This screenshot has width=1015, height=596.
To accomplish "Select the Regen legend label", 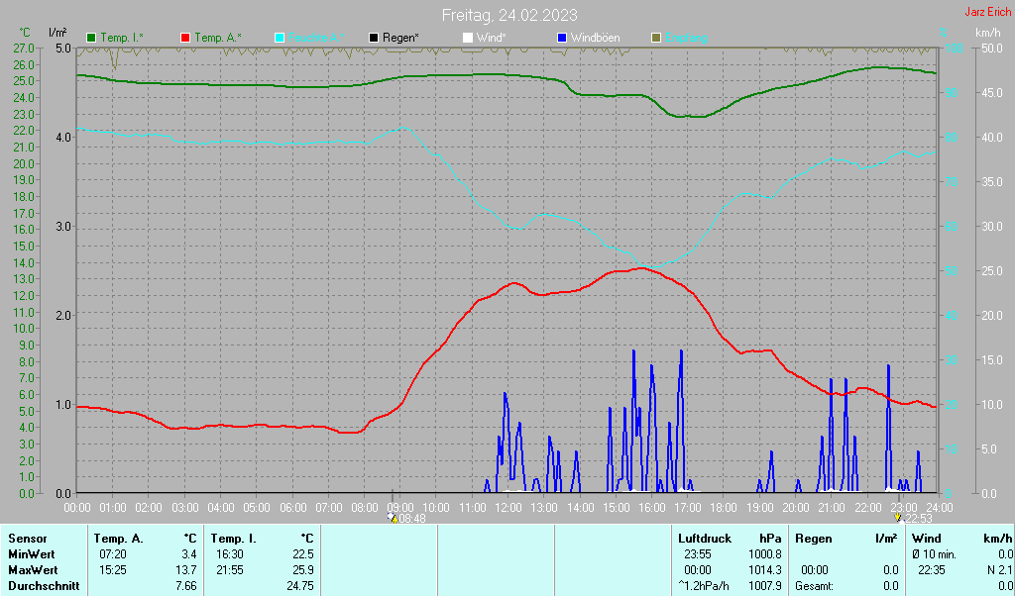I will point(400,38).
